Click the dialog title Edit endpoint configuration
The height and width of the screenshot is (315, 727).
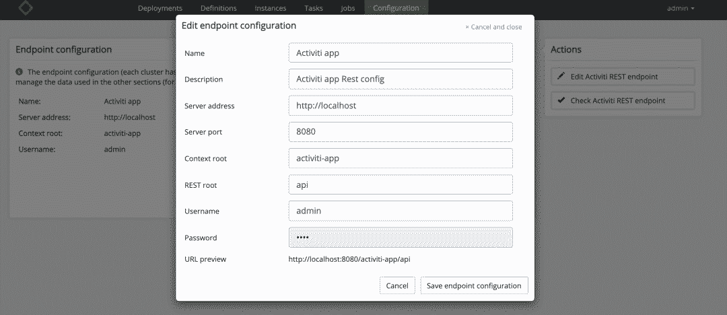coord(239,26)
